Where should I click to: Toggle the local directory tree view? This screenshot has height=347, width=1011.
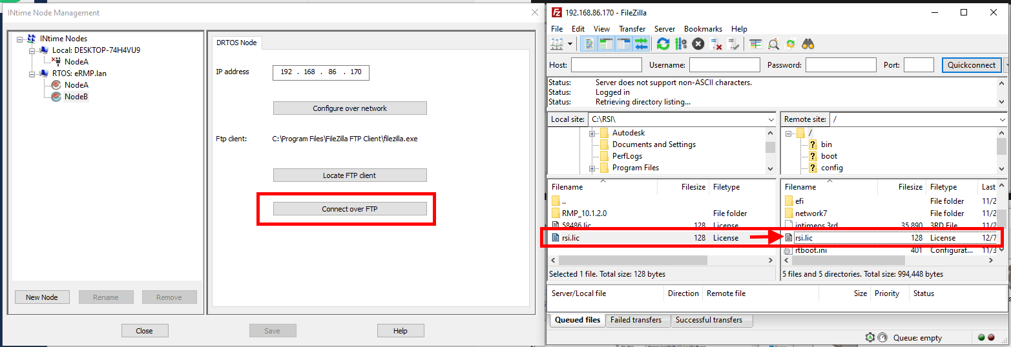(x=606, y=44)
